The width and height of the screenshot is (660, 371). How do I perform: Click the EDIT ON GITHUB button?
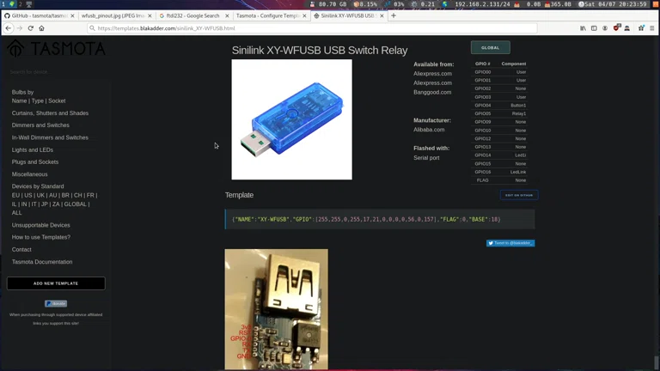click(x=519, y=195)
